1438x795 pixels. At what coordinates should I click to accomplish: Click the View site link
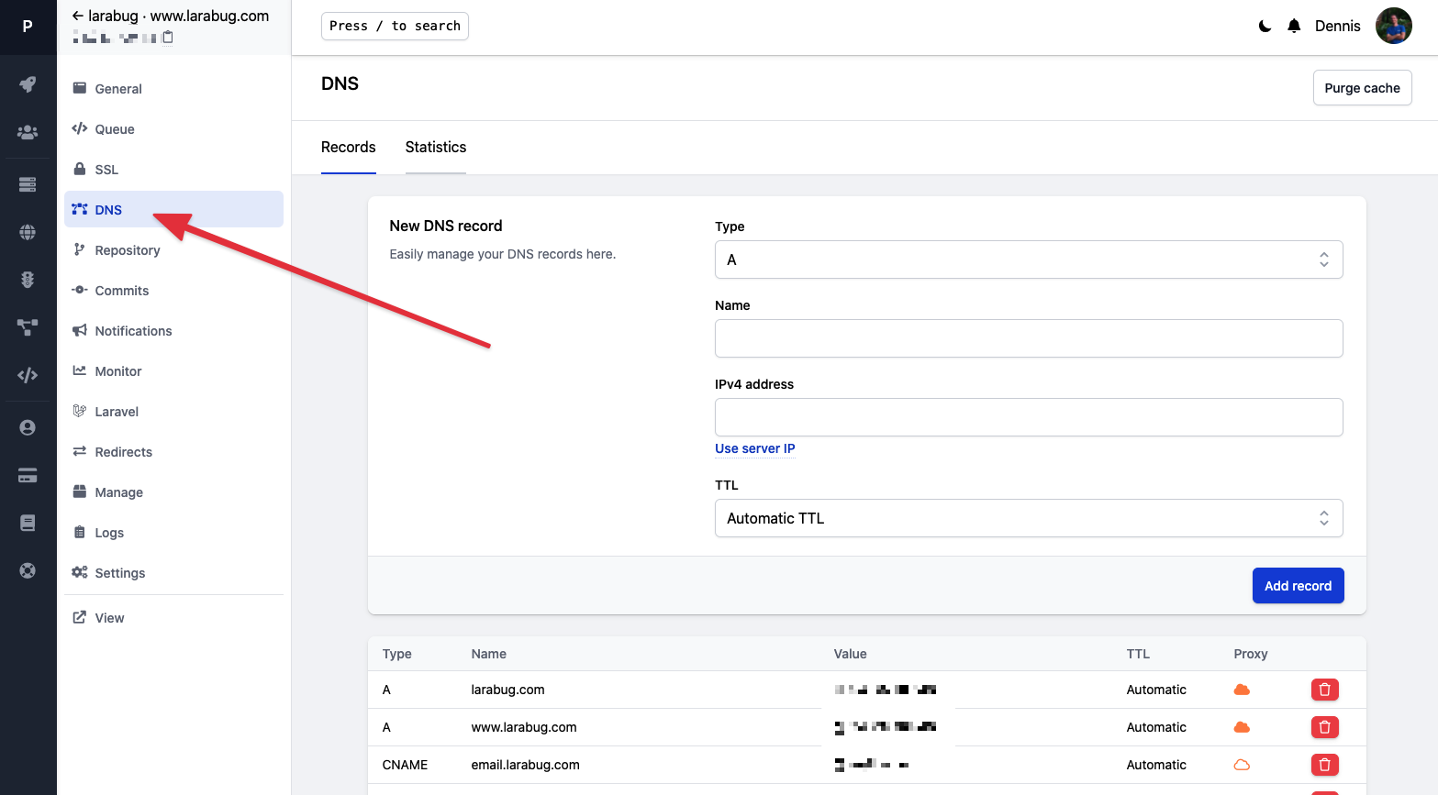click(x=173, y=617)
